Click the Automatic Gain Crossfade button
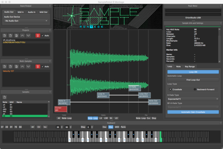The image size is (223, 149). [x=193, y=112]
